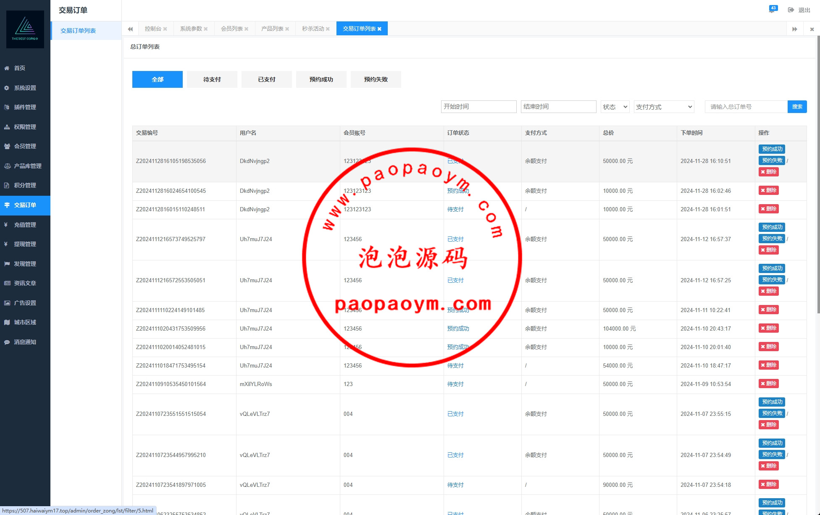
Task: Click 预约成功 button for first order
Action: point(772,149)
